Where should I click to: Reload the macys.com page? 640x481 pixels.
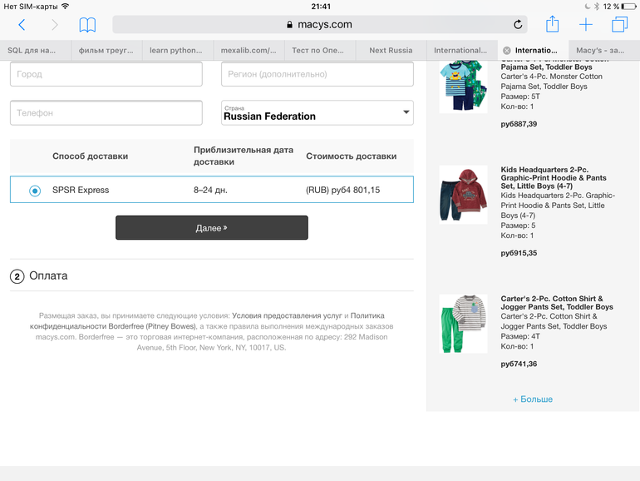coord(518,24)
